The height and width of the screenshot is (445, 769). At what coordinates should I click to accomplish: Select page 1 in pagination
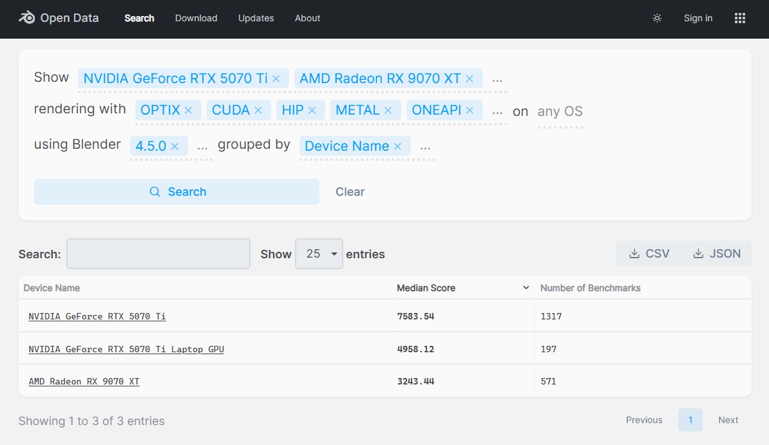690,420
